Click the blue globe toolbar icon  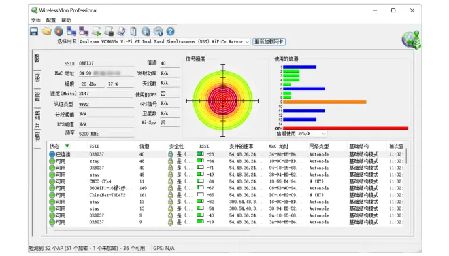pyautogui.click(x=146, y=31)
